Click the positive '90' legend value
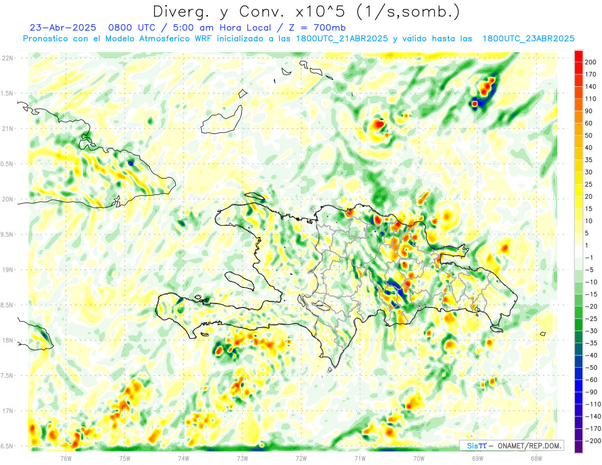The height and width of the screenshot is (465, 602). [589, 111]
